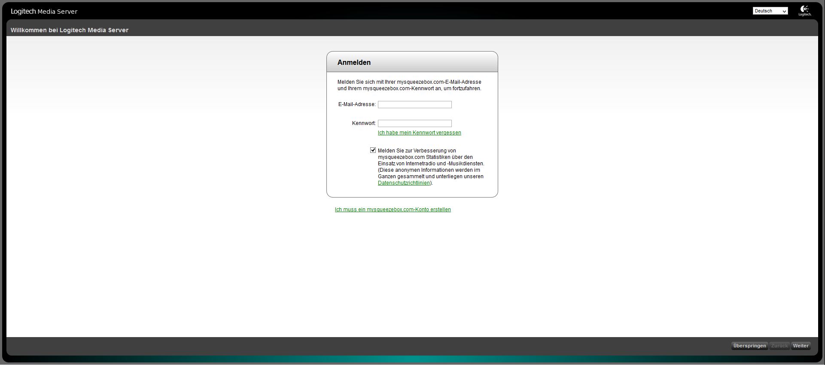The image size is (825, 365).
Task: Open the Datenschutzrichtlinien link
Action: tap(404, 183)
